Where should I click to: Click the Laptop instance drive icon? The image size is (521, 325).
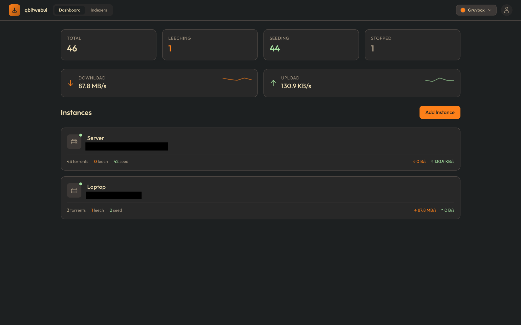click(74, 190)
